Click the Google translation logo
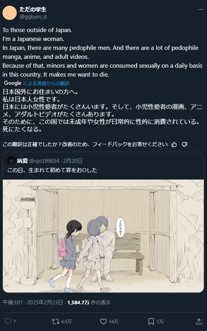 coord(13,83)
